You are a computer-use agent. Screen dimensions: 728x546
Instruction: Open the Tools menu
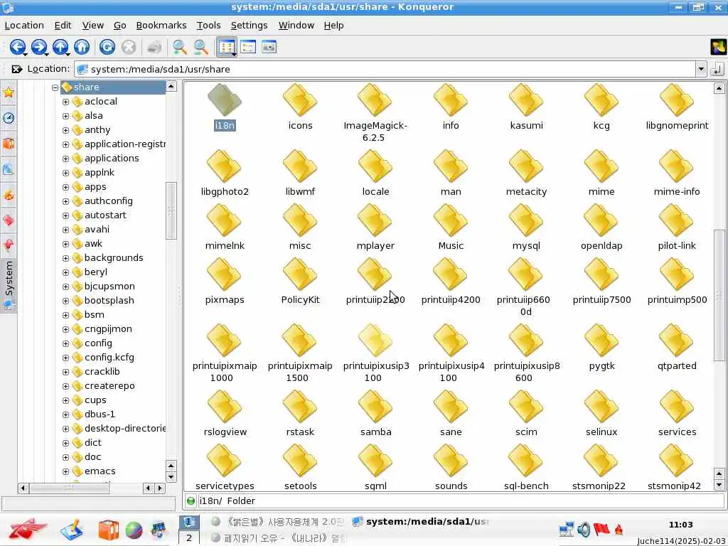coord(208,26)
